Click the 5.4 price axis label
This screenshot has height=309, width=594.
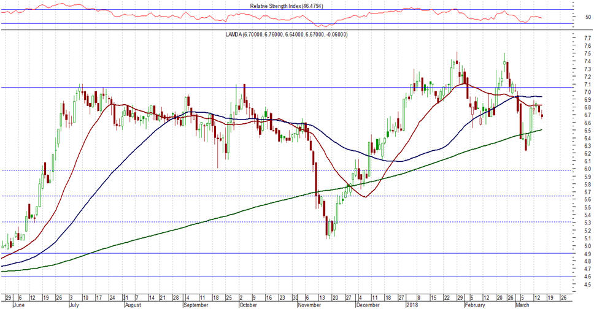pyautogui.click(x=588, y=215)
